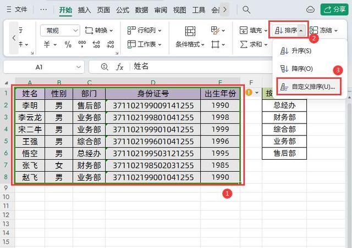Select cell containing 李云龙

point(30,117)
